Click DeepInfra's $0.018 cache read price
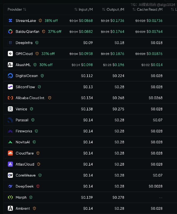 [x=157, y=43]
